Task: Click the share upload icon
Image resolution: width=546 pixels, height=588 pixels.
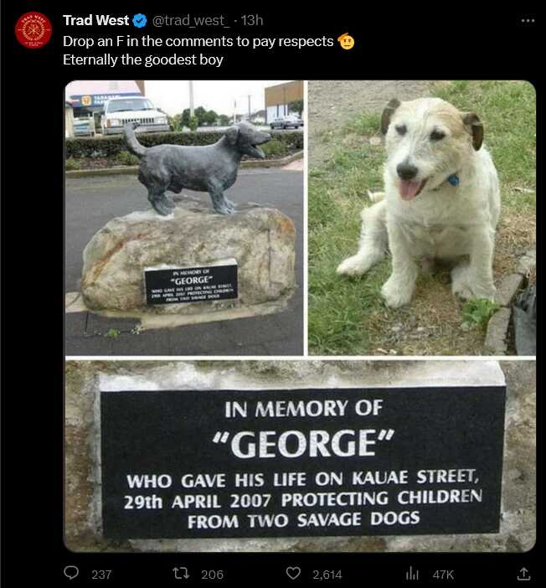Action: click(x=523, y=574)
